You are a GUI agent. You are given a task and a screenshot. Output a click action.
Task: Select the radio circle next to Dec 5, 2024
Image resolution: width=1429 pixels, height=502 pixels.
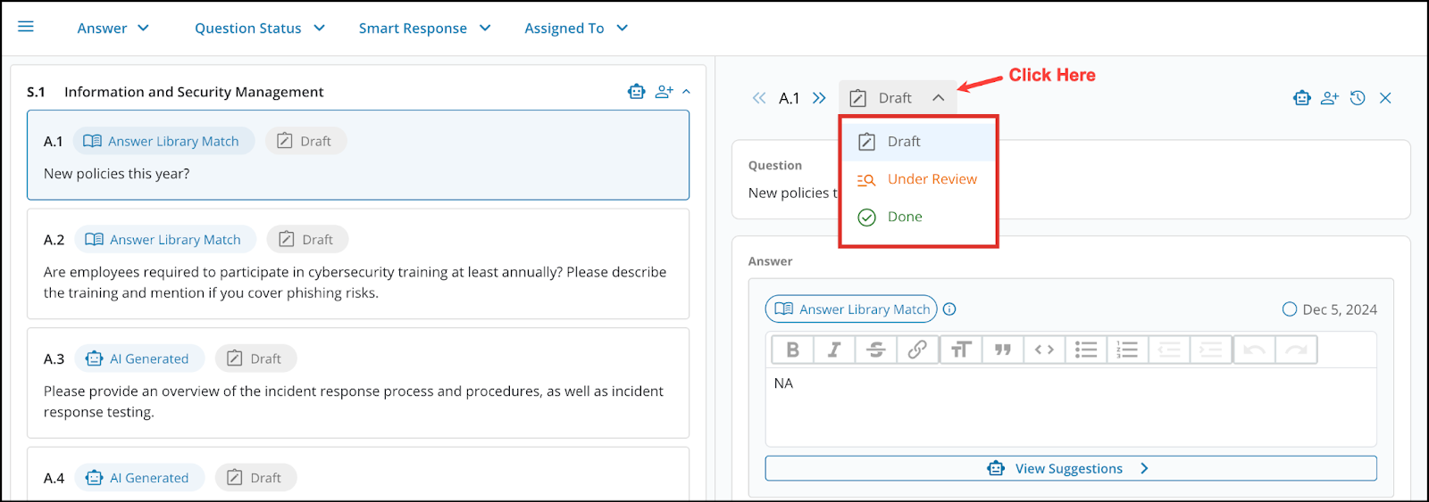[x=1289, y=309]
